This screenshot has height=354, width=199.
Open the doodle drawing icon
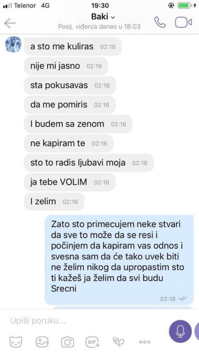[x=119, y=342]
